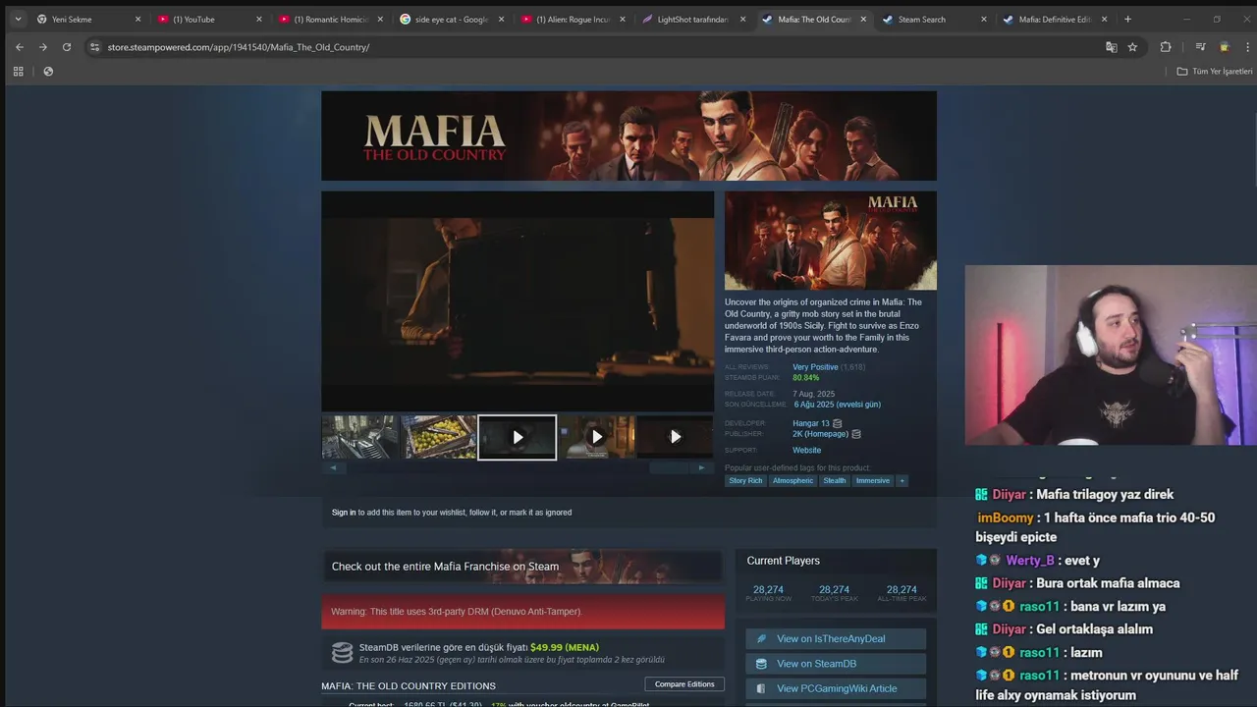Expand more tags with the plus button
This screenshot has width=1257, height=707.
pos(902,480)
